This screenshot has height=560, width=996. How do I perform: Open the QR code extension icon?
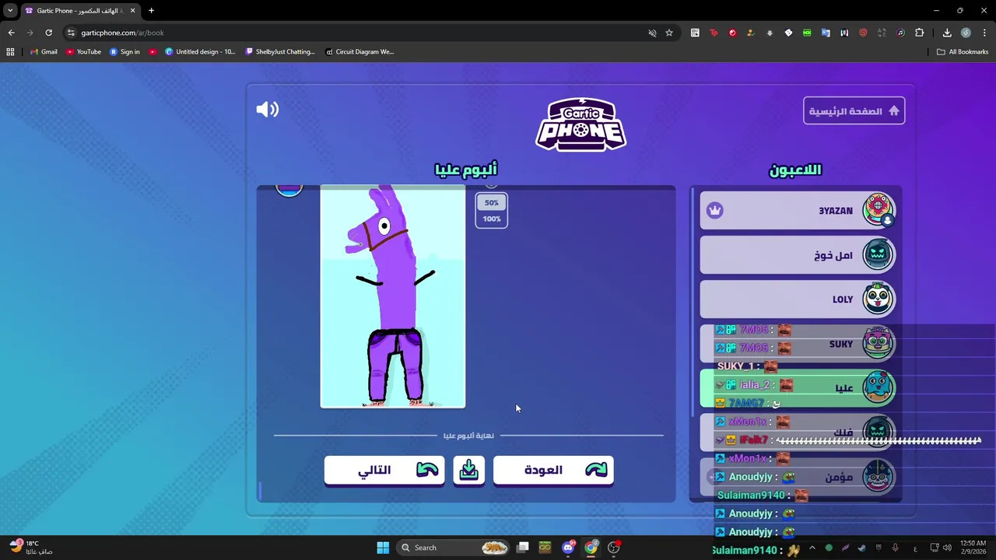tap(695, 33)
